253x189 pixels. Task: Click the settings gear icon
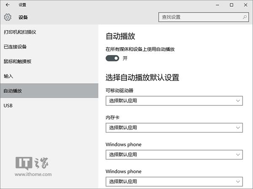tap(8, 17)
